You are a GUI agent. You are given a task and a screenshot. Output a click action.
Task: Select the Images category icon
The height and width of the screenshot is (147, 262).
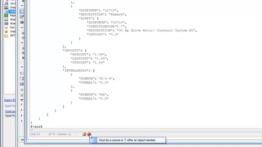tap(6, 7)
